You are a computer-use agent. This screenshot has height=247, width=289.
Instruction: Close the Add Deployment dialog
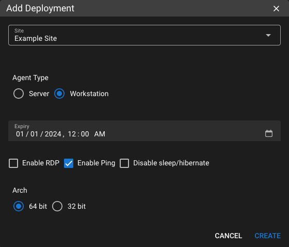276,8
